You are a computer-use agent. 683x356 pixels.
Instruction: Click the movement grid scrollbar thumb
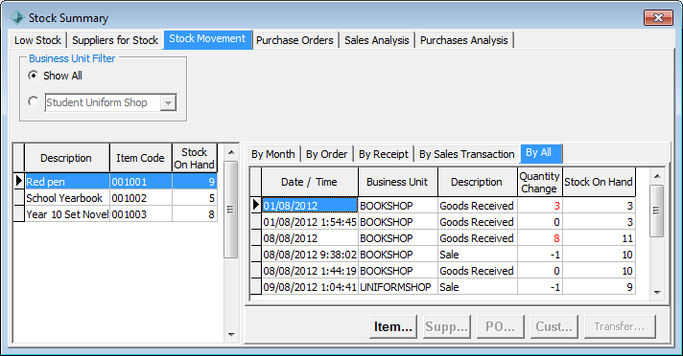tap(657, 211)
